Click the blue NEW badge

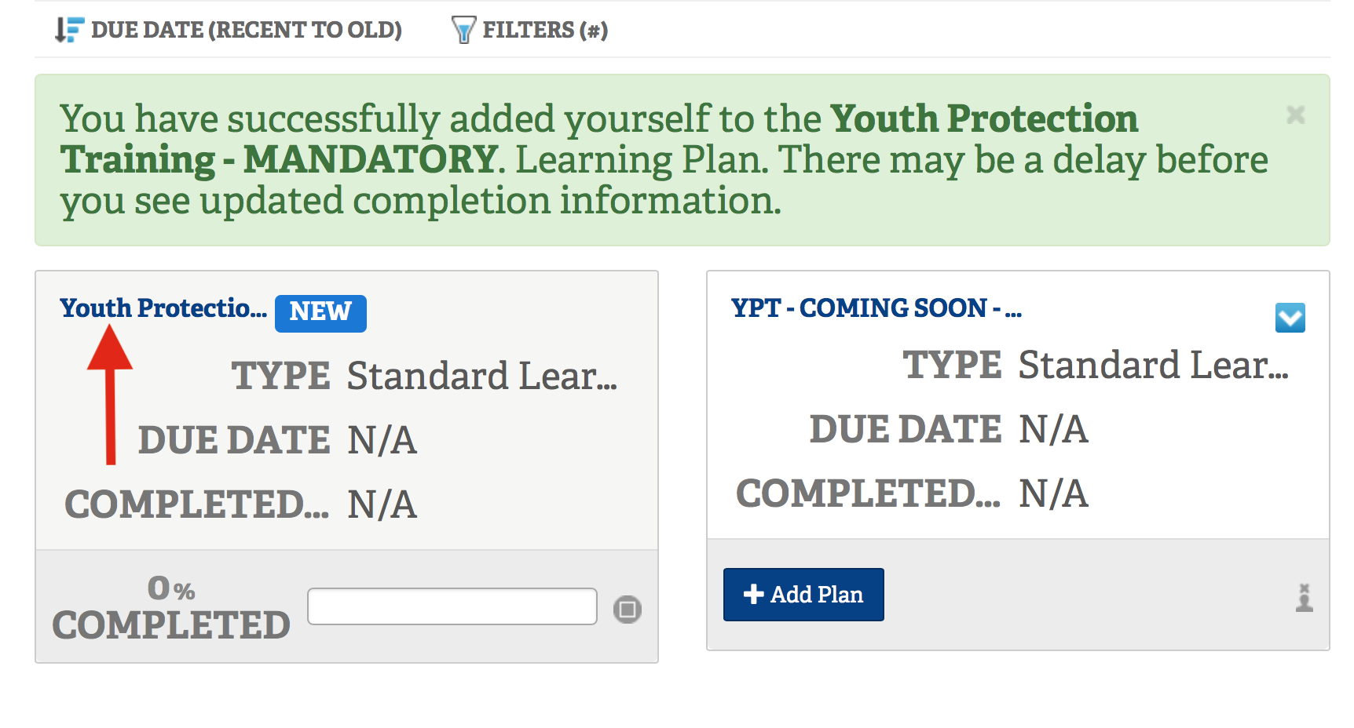[320, 312]
